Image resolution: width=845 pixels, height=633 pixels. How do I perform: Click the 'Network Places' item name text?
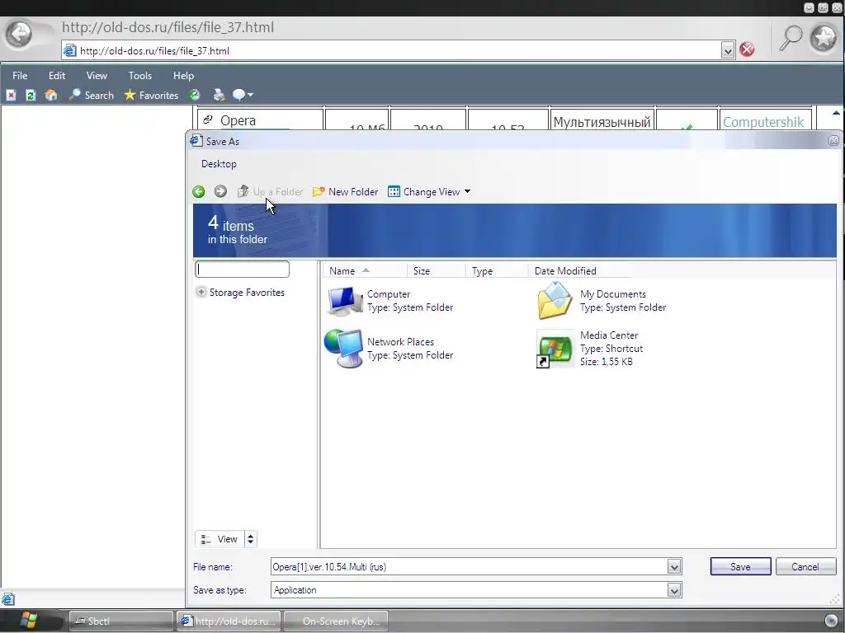(400, 342)
